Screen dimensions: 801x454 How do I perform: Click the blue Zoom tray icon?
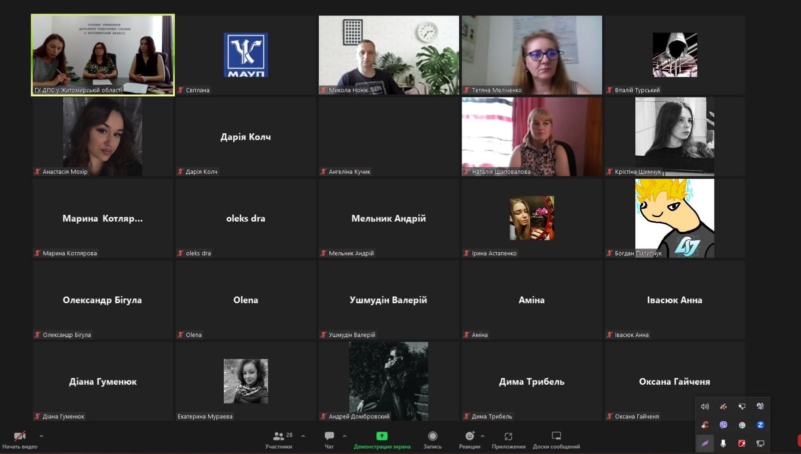760,425
